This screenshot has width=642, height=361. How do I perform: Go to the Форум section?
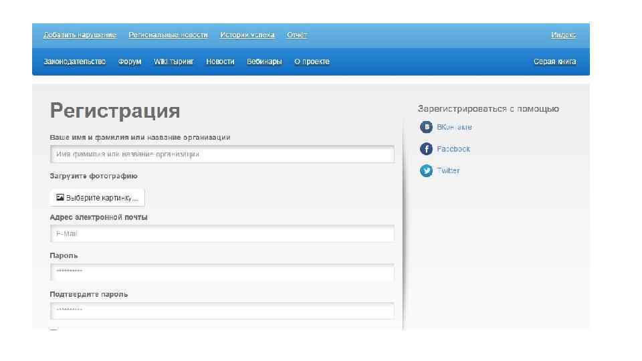(130, 62)
